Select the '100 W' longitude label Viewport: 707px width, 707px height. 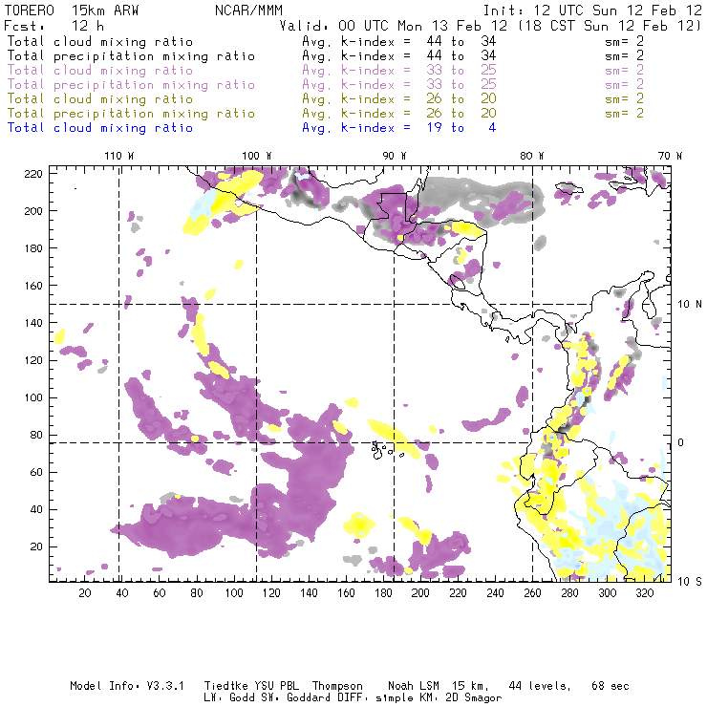(257, 156)
